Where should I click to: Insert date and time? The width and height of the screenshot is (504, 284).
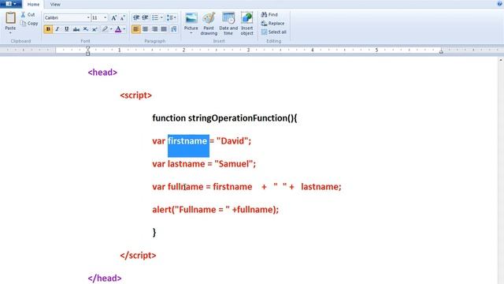coord(228,24)
